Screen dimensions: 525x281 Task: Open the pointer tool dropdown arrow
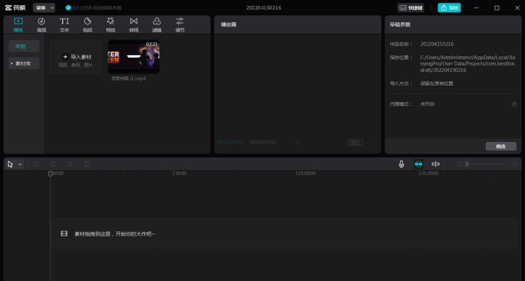click(20, 164)
